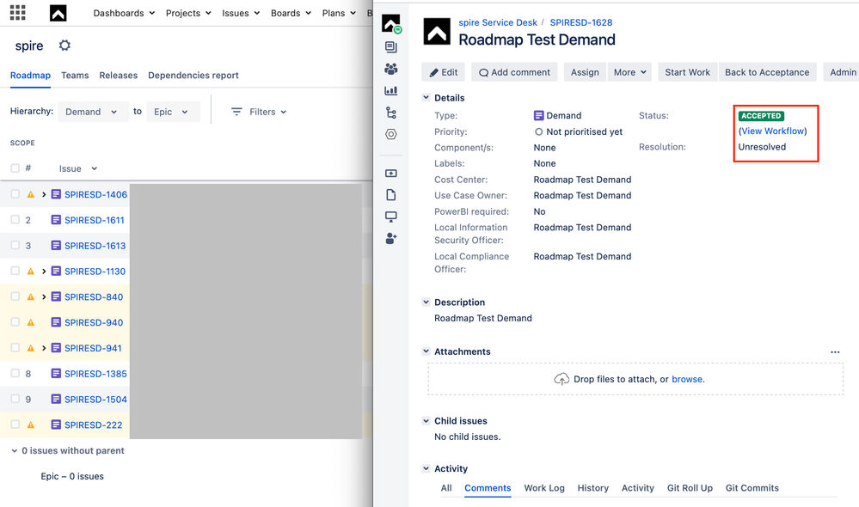The image size is (859, 507).
Task: Click the browse link in Attachments
Action: click(688, 379)
